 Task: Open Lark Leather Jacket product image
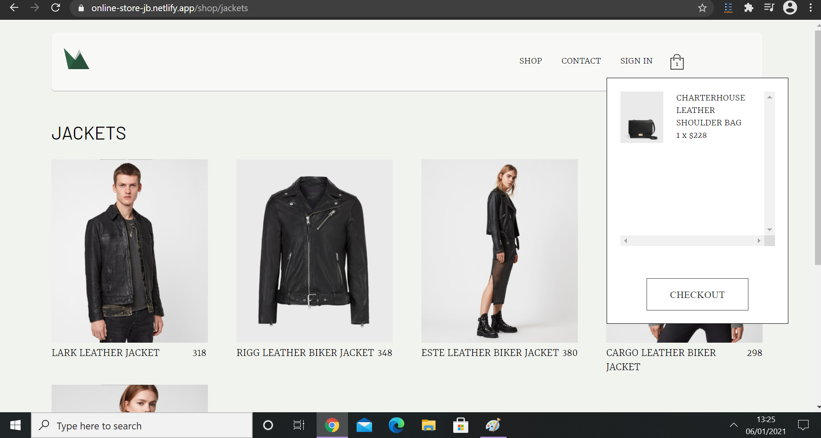130,251
